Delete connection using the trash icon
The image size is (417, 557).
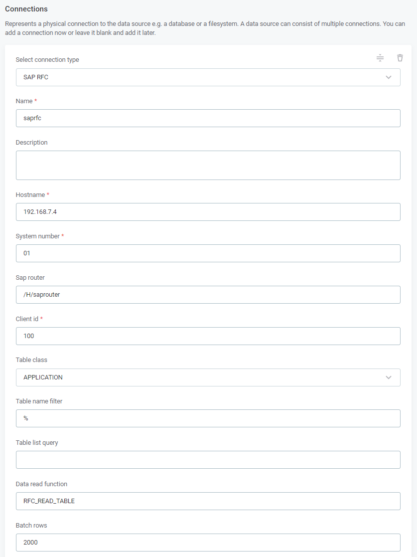point(400,58)
